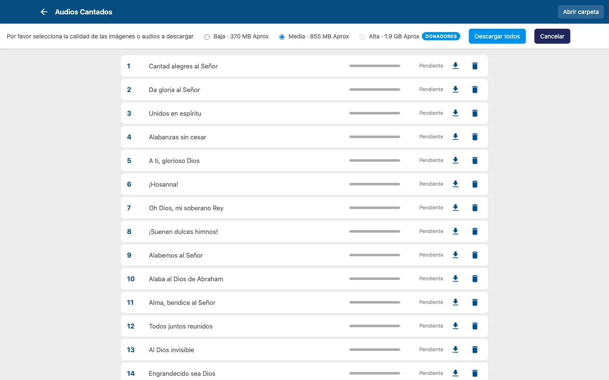
Task: Delete 'Alabemos al Señor' audio
Action: [x=475, y=255]
